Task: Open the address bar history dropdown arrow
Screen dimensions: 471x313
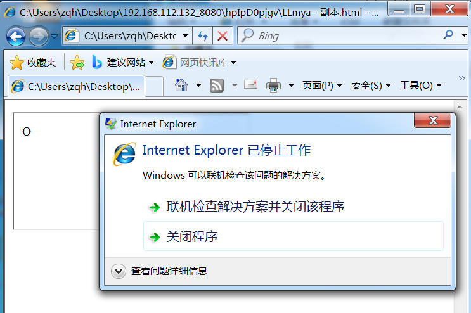Action: click(186, 36)
